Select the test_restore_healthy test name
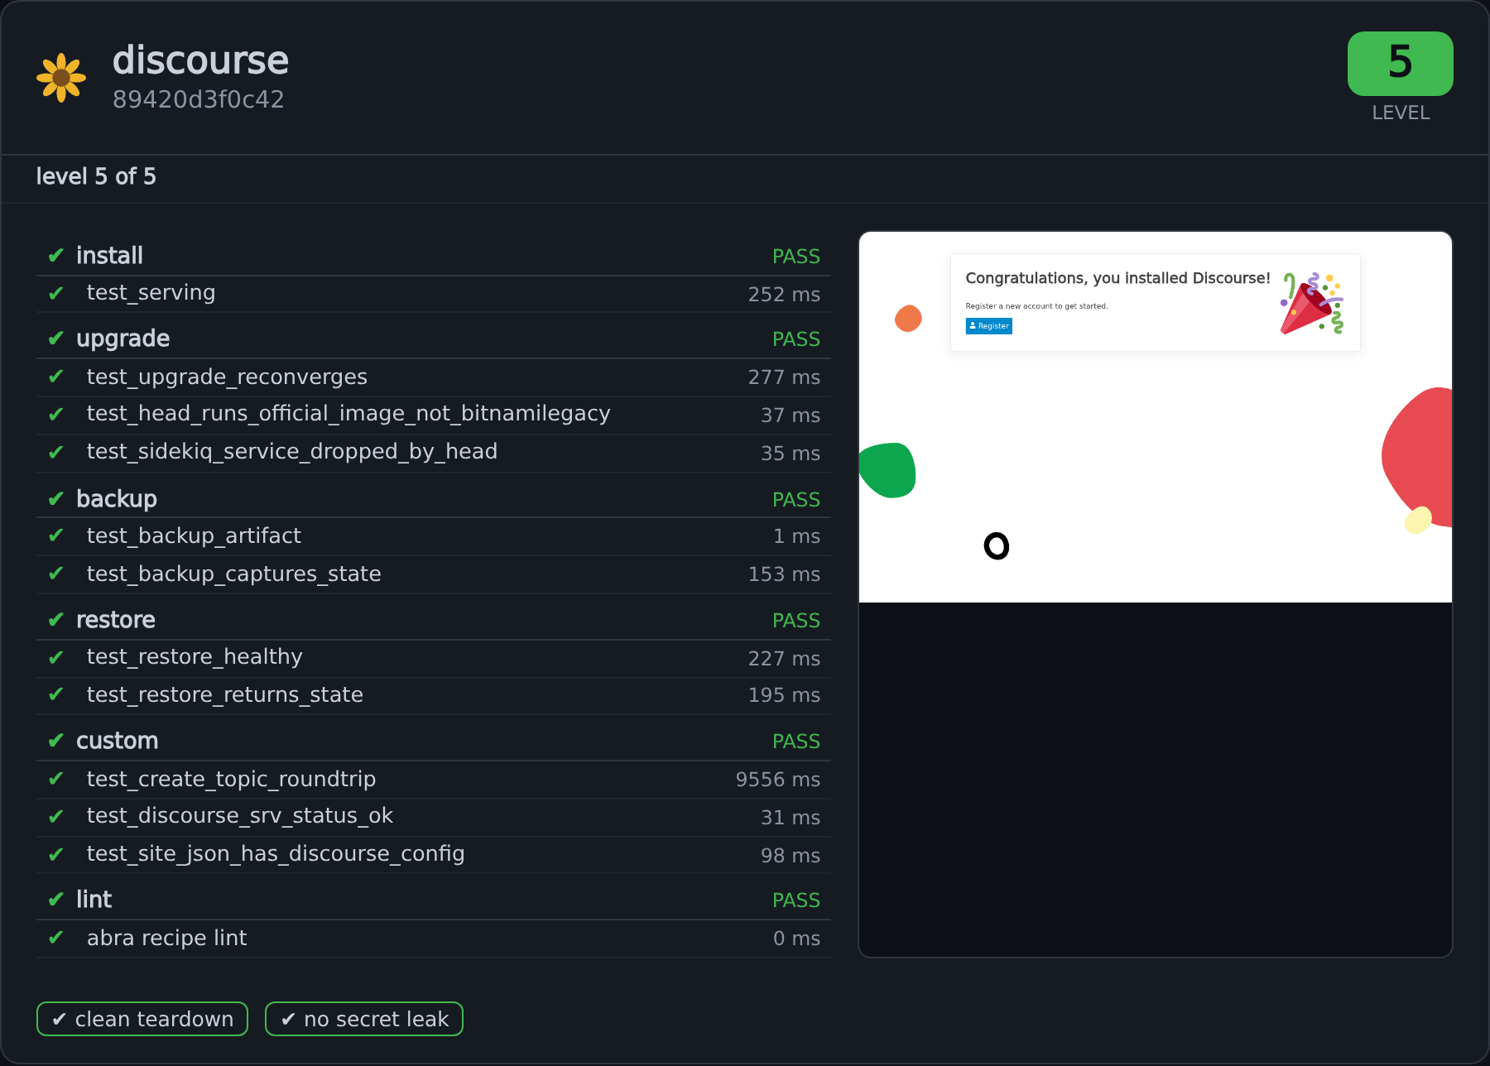The height and width of the screenshot is (1066, 1490). click(195, 657)
